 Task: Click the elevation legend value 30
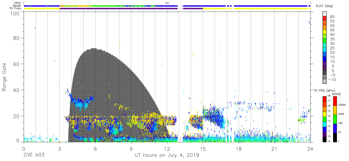tap(332, 44)
